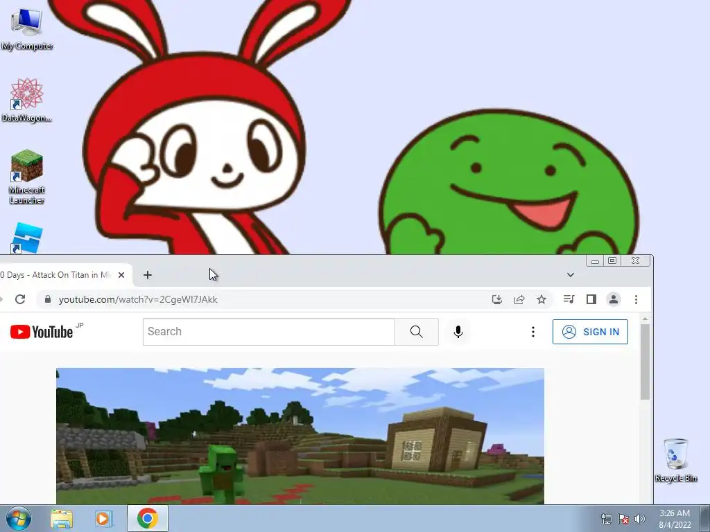Open the Roblox shortcut icon on desktop
The height and width of the screenshot is (532, 710).
click(27, 238)
